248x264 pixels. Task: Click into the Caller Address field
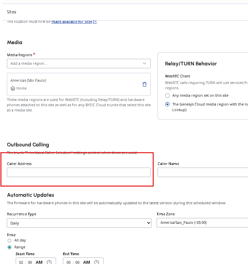pyautogui.click(x=79, y=172)
